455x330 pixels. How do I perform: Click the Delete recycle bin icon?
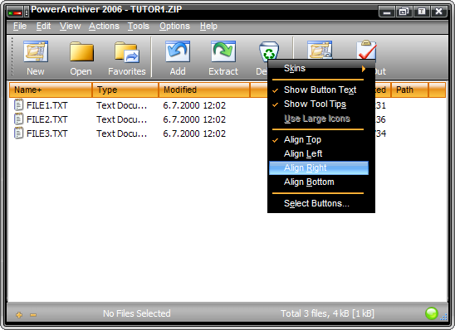(269, 51)
